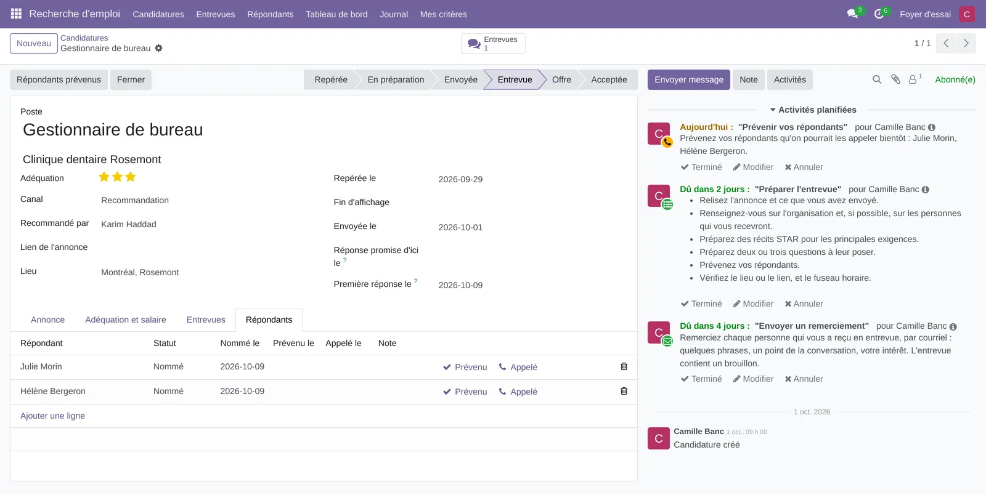The height and width of the screenshot is (495, 986).
Task: Select the Acceptée stage
Action: click(609, 79)
